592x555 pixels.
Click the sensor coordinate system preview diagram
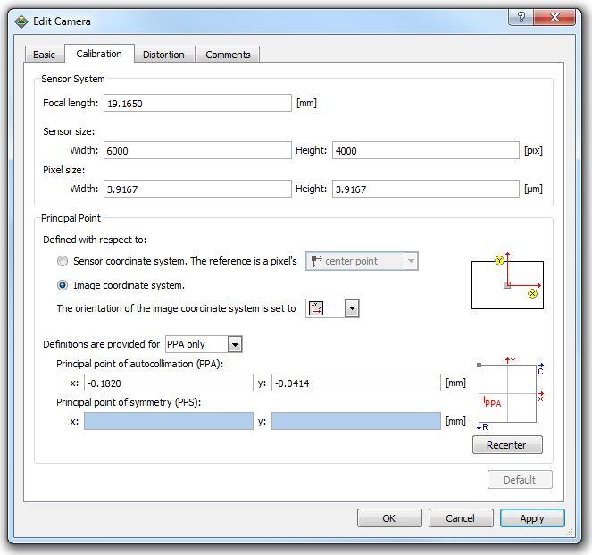point(507,281)
